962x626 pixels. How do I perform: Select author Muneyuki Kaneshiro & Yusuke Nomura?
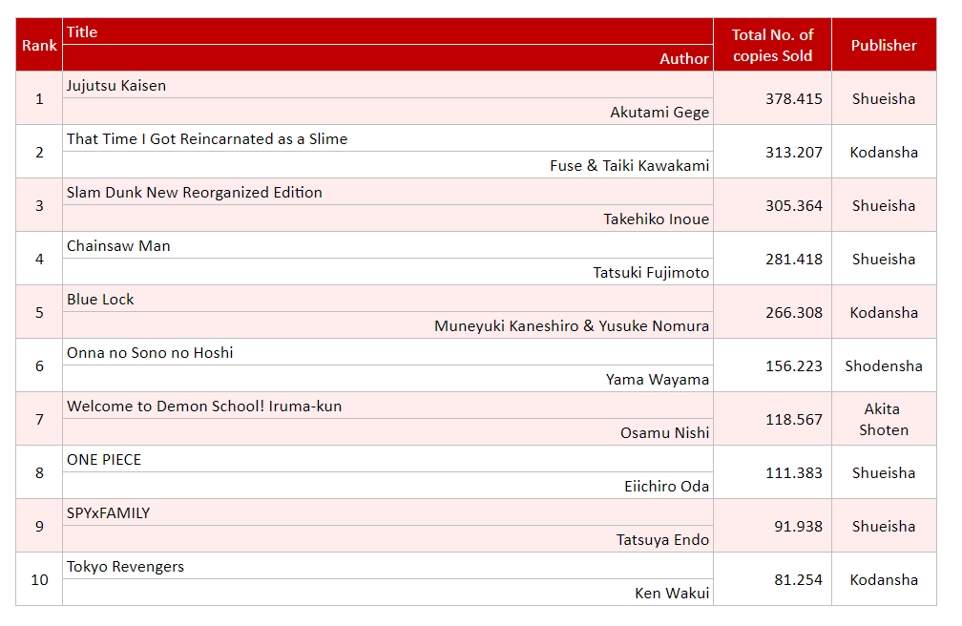coord(572,326)
